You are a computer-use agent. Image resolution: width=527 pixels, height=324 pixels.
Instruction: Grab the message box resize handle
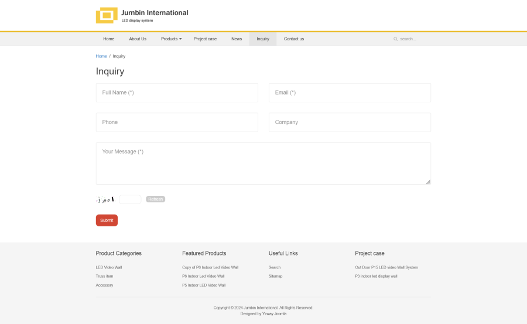coord(428,182)
